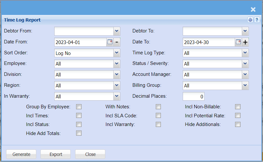Click the plus icon beside Date To

245,42
